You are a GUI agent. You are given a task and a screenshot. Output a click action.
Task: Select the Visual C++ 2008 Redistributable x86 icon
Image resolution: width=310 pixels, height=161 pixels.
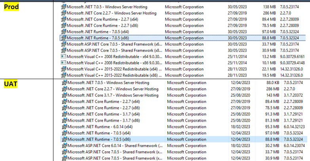click(x=63, y=63)
